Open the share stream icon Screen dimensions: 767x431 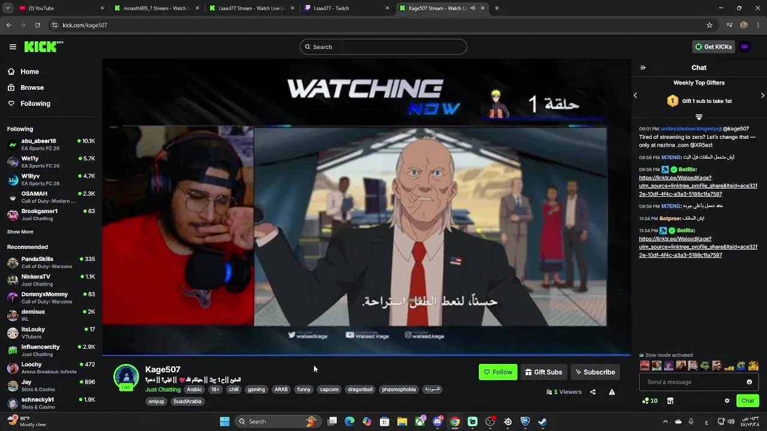(x=593, y=392)
